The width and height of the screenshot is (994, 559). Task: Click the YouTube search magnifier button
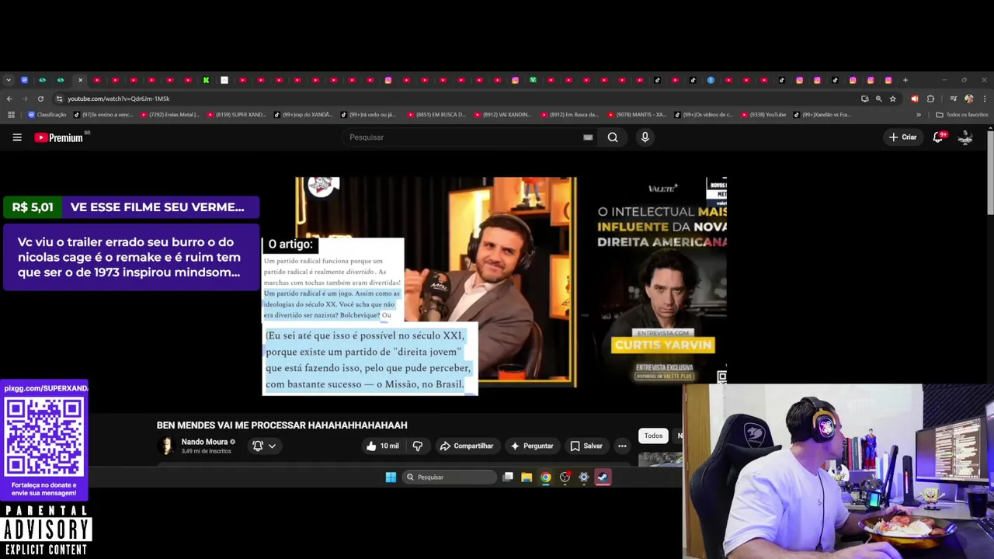click(613, 137)
